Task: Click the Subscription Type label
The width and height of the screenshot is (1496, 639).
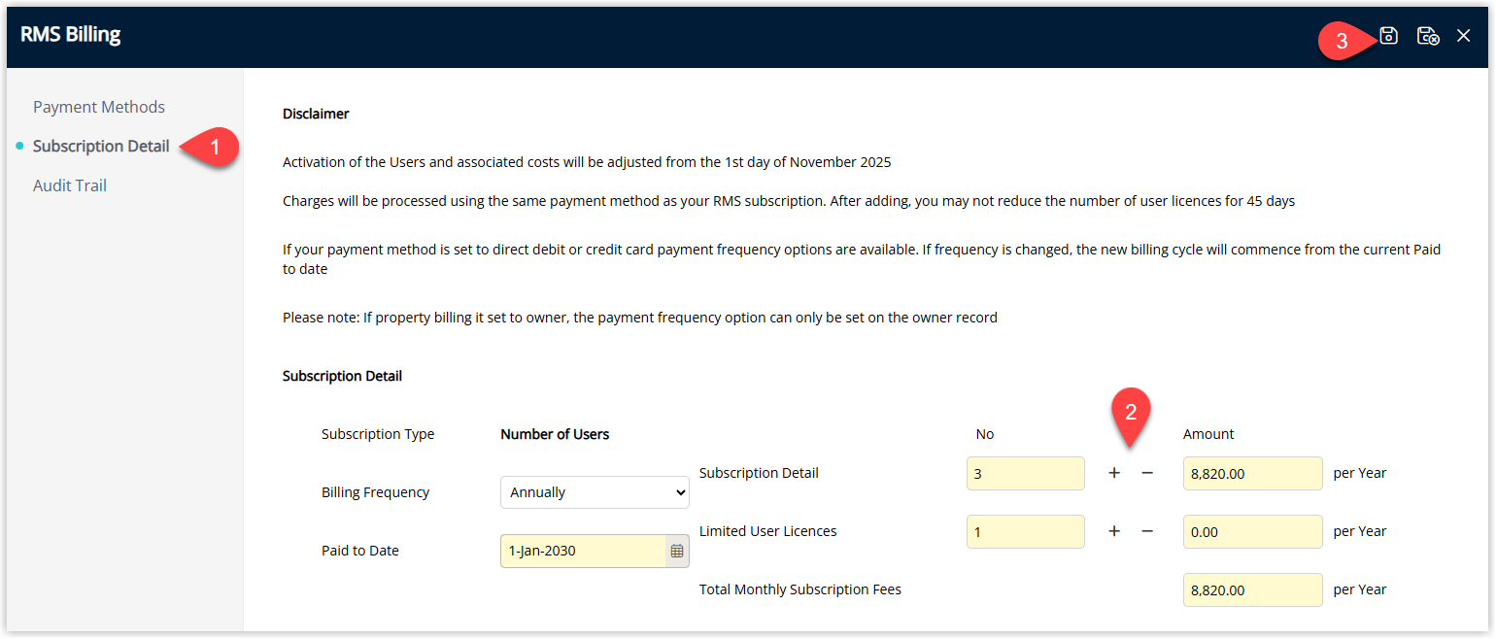Action: pos(378,434)
